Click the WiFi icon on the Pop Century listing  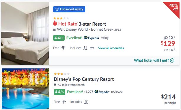click(x=64, y=102)
